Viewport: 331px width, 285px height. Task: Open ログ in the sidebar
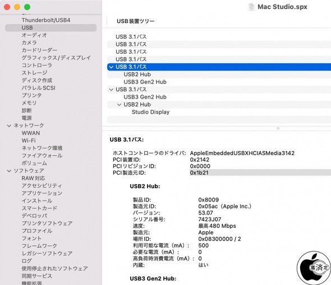26,261
